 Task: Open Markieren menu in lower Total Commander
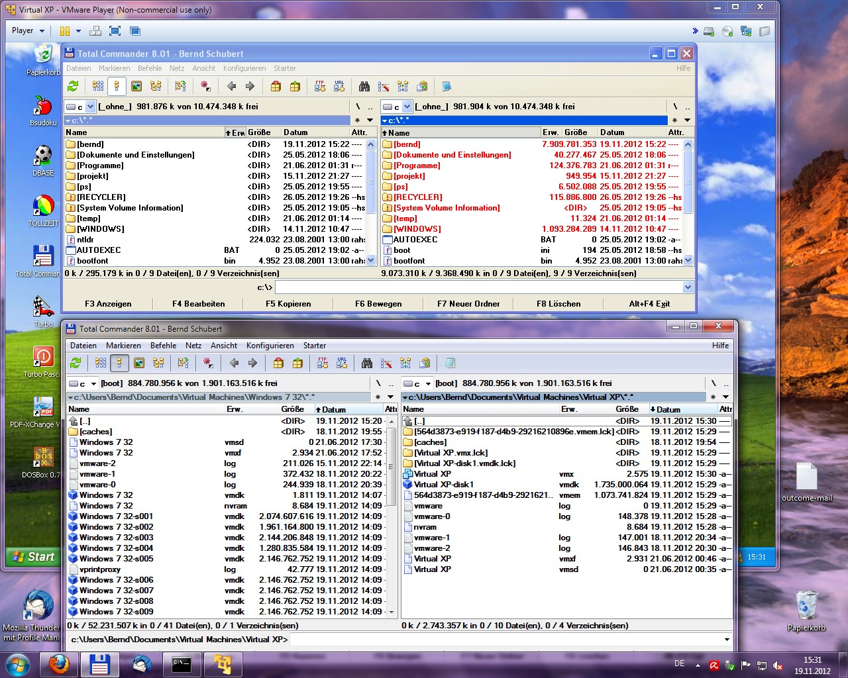pos(123,346)
